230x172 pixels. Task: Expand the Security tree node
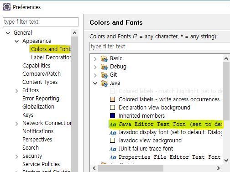point(17,156)
